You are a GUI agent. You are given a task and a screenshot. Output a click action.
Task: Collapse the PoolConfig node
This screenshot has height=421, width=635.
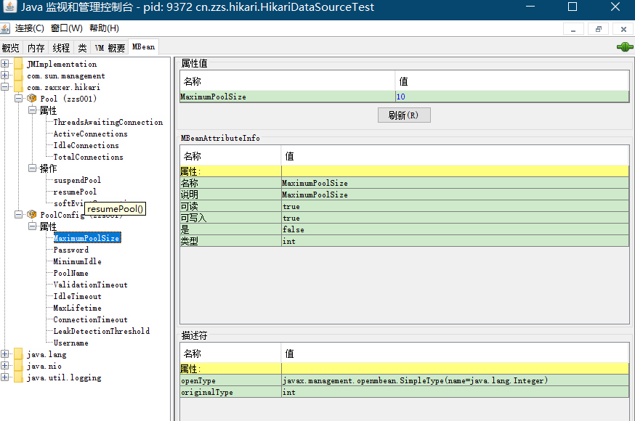19,214
